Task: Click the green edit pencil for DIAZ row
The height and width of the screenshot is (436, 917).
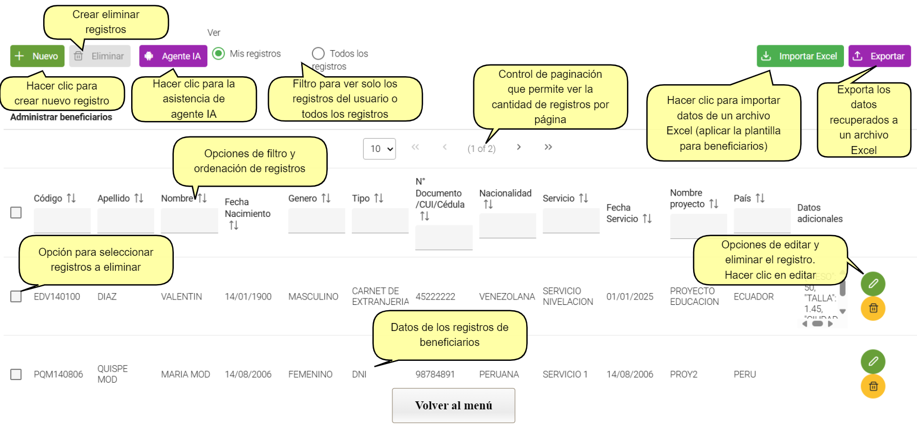Action: [x=873, y=284]
